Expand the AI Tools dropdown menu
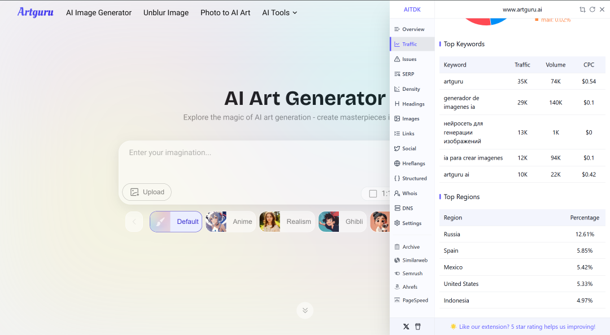610x335 pixels. tap(280, 13)
